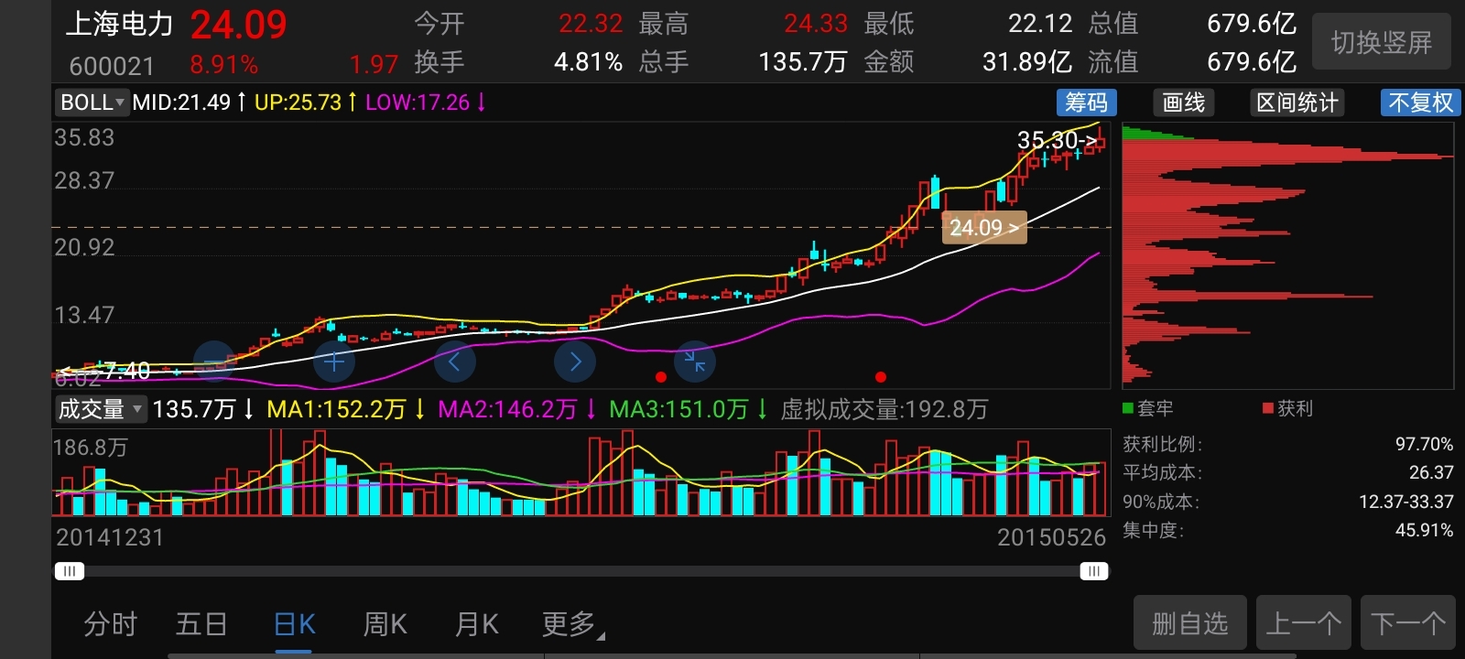
Task: Move chart right with the forward arrow circle
Action: (x=575, y=362)
